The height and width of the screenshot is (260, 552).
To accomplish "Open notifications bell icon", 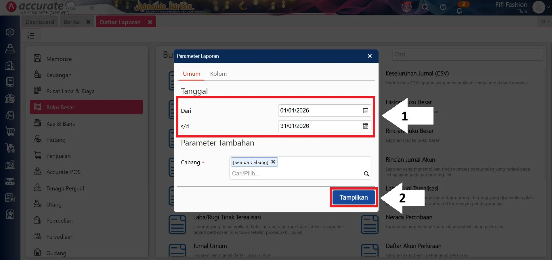I will [459, 11].
